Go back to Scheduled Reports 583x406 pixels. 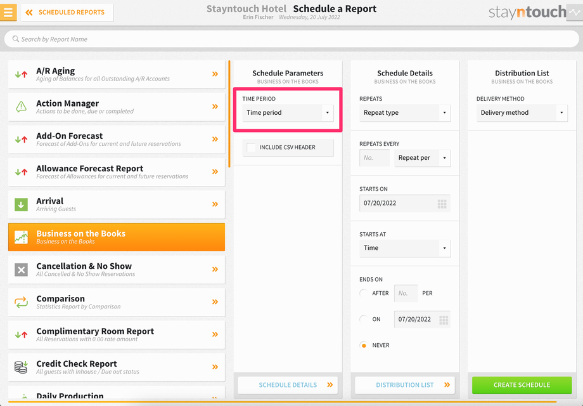pos(67,12)
